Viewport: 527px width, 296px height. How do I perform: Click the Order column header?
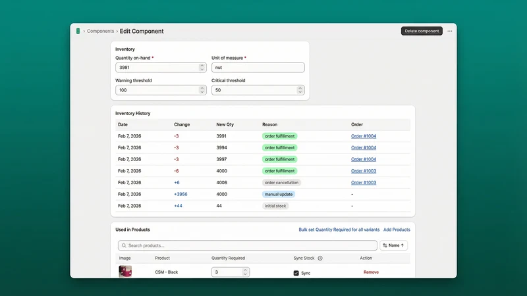click(x=357, y=124)
